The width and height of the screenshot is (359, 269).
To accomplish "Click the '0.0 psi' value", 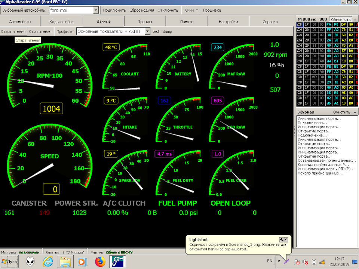I will (188, 213).
